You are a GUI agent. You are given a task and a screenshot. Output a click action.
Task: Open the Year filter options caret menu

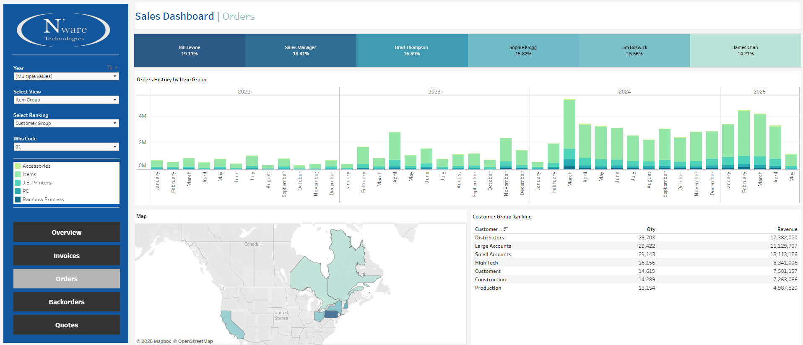tap(116, 67)
